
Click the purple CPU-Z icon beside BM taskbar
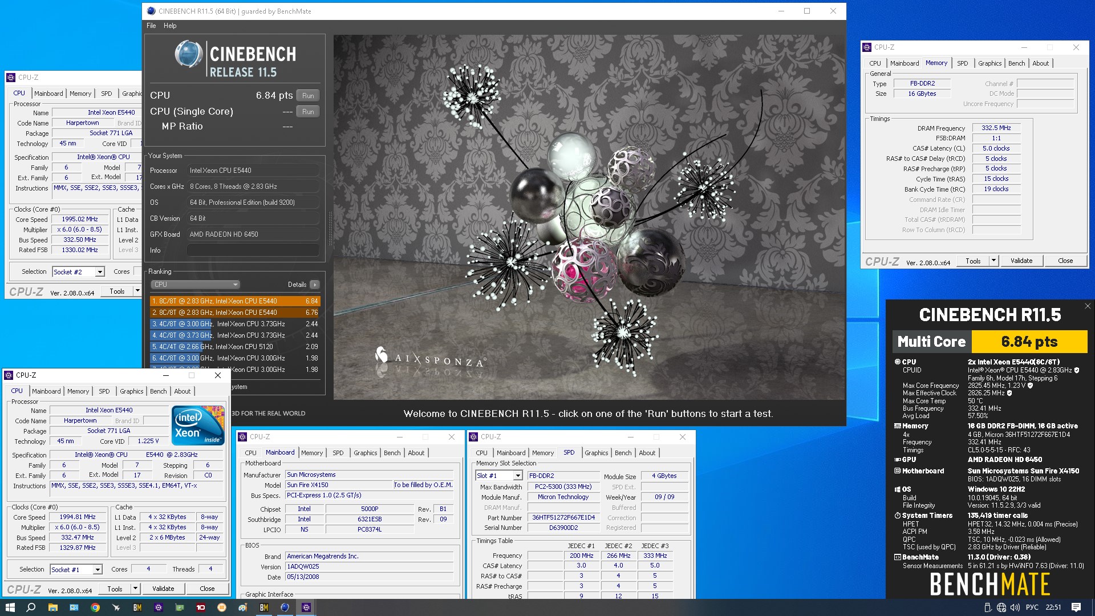tap(159, 607)
